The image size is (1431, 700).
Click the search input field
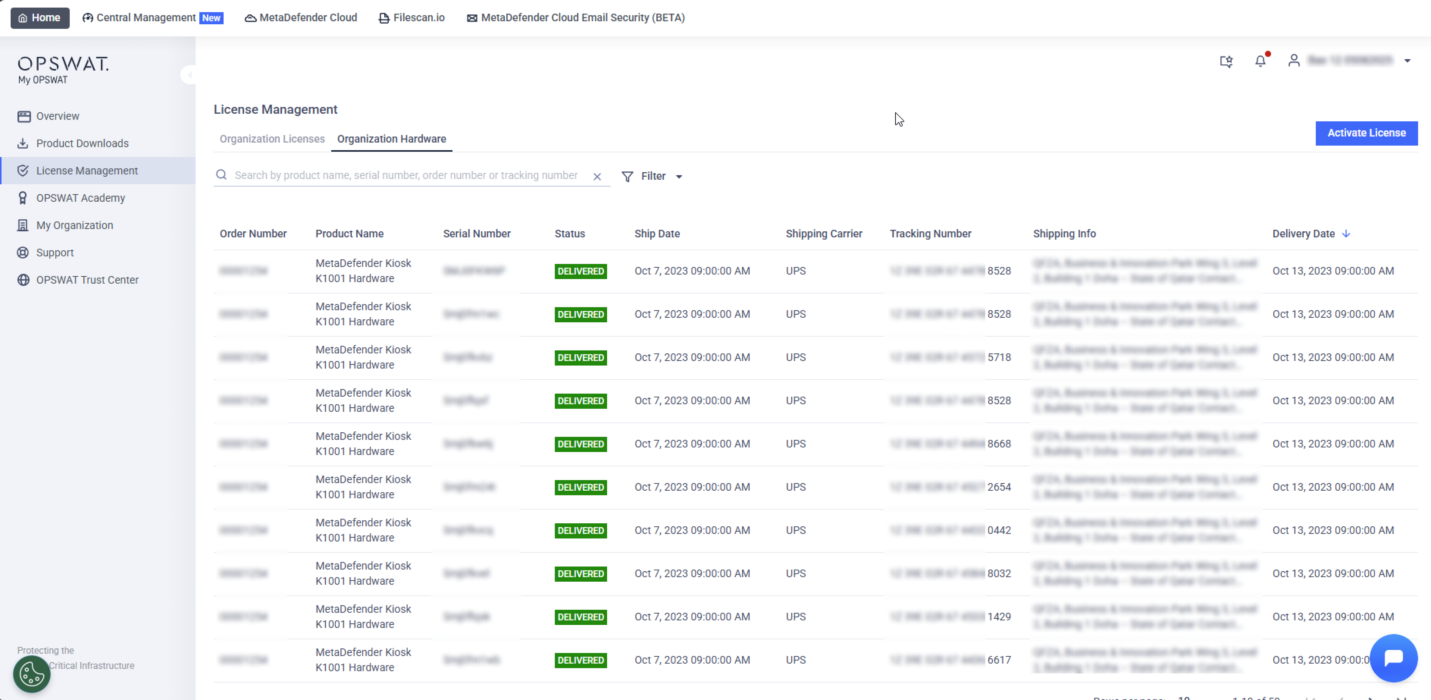(406, 175)
